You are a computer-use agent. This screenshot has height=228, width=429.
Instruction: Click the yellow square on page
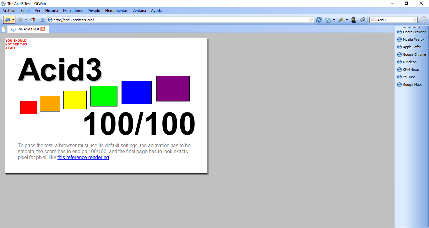(75, 100)
